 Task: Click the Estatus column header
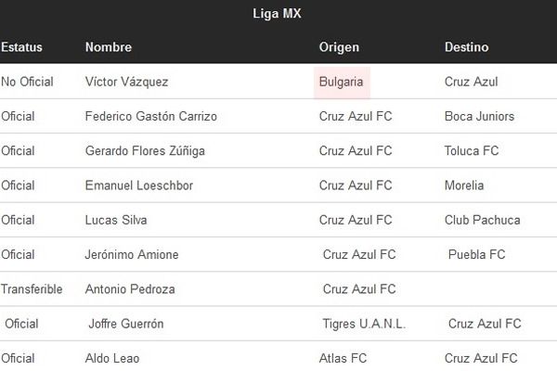[21, 47]
